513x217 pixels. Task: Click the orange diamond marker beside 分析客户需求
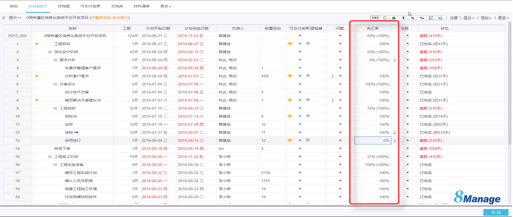(37, 76)
